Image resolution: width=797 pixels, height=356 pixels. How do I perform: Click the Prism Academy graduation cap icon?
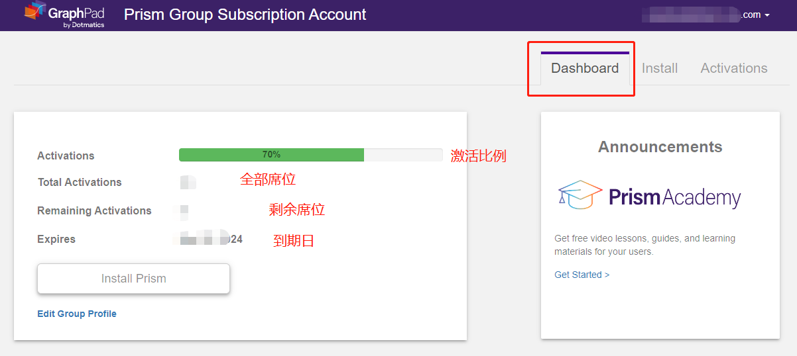pos(580,195)
